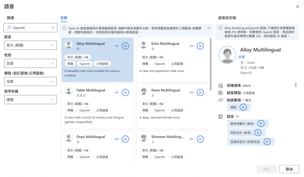This screenshot has width=304, height=177.
Task: Click the 公用語音 tag on Nova card
Action: tap(177, 110)
